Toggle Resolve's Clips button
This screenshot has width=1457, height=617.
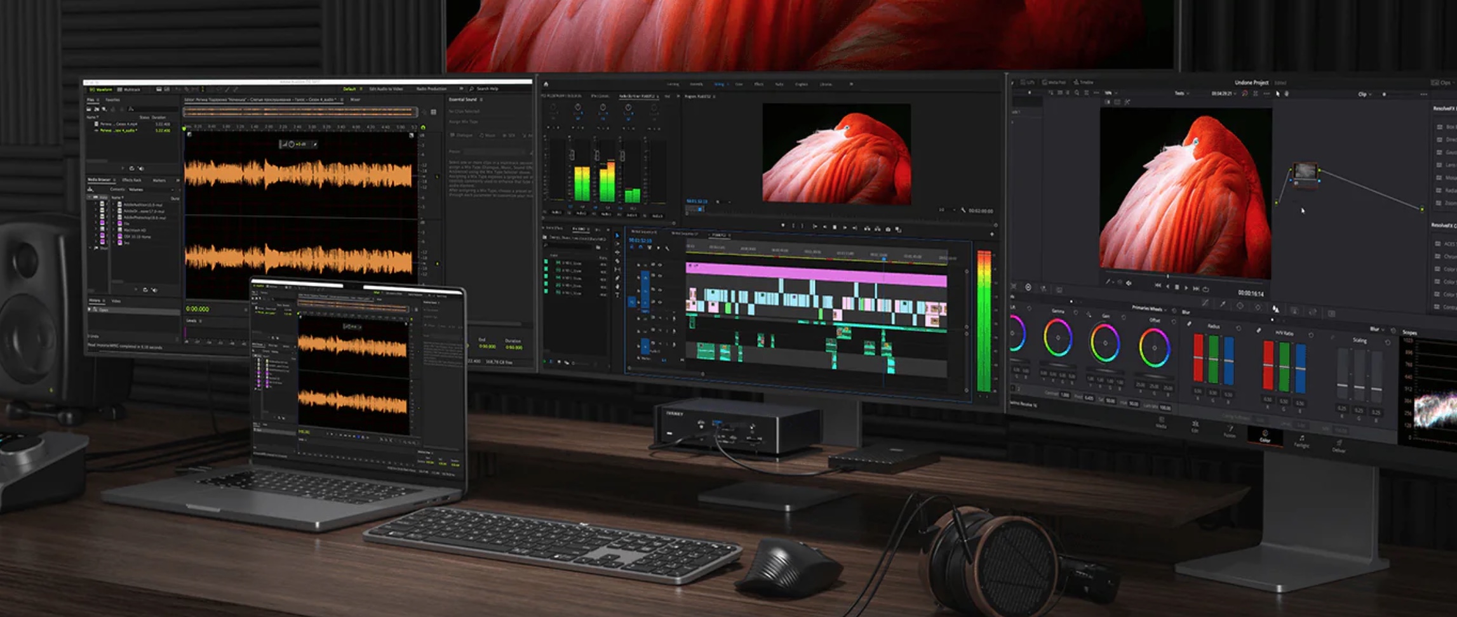[1442, 83]
